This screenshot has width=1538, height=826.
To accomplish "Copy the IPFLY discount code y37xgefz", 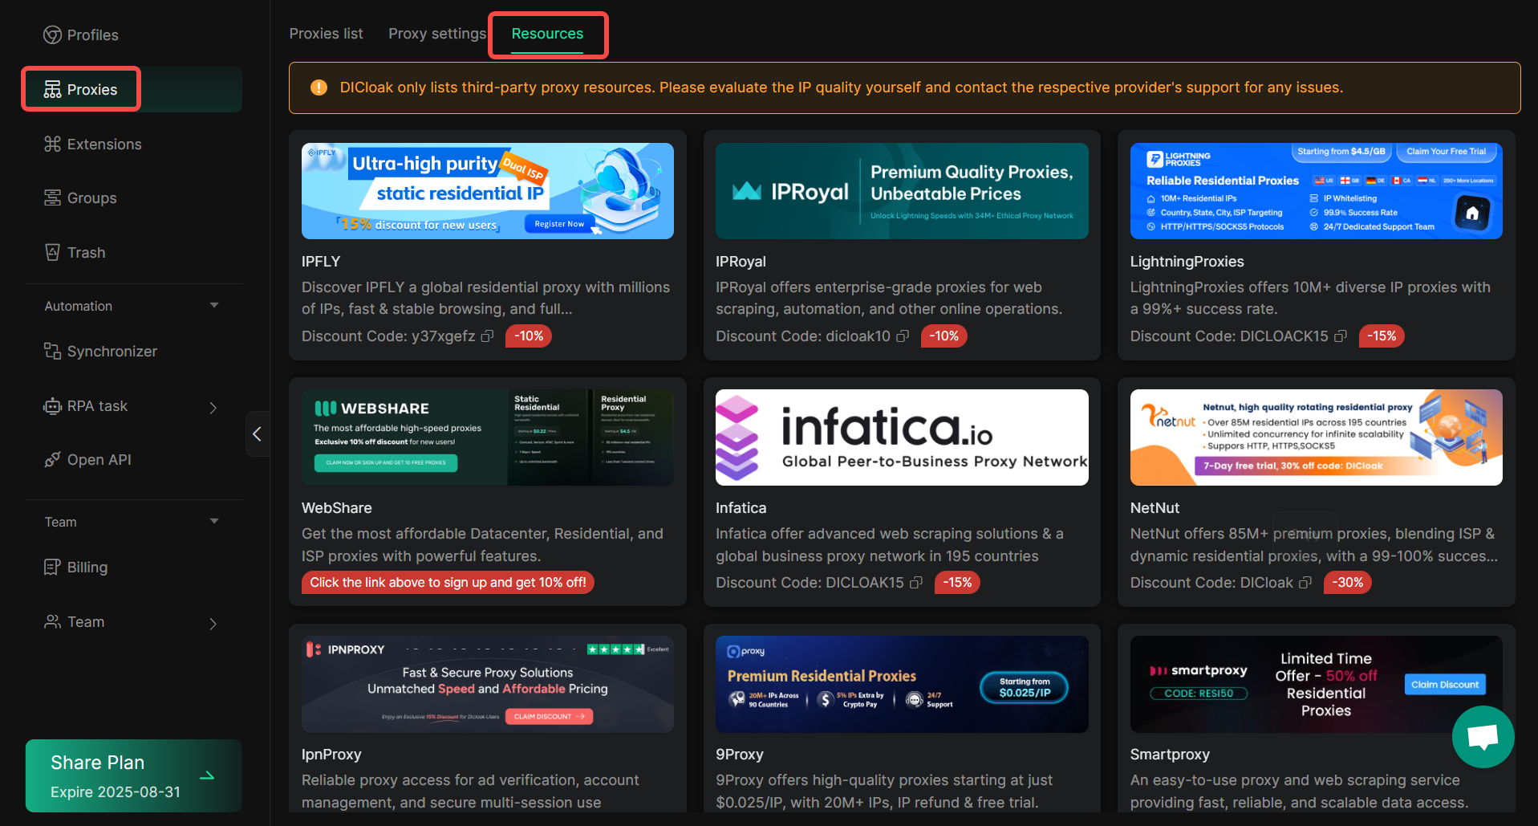I will coord(487,336).
